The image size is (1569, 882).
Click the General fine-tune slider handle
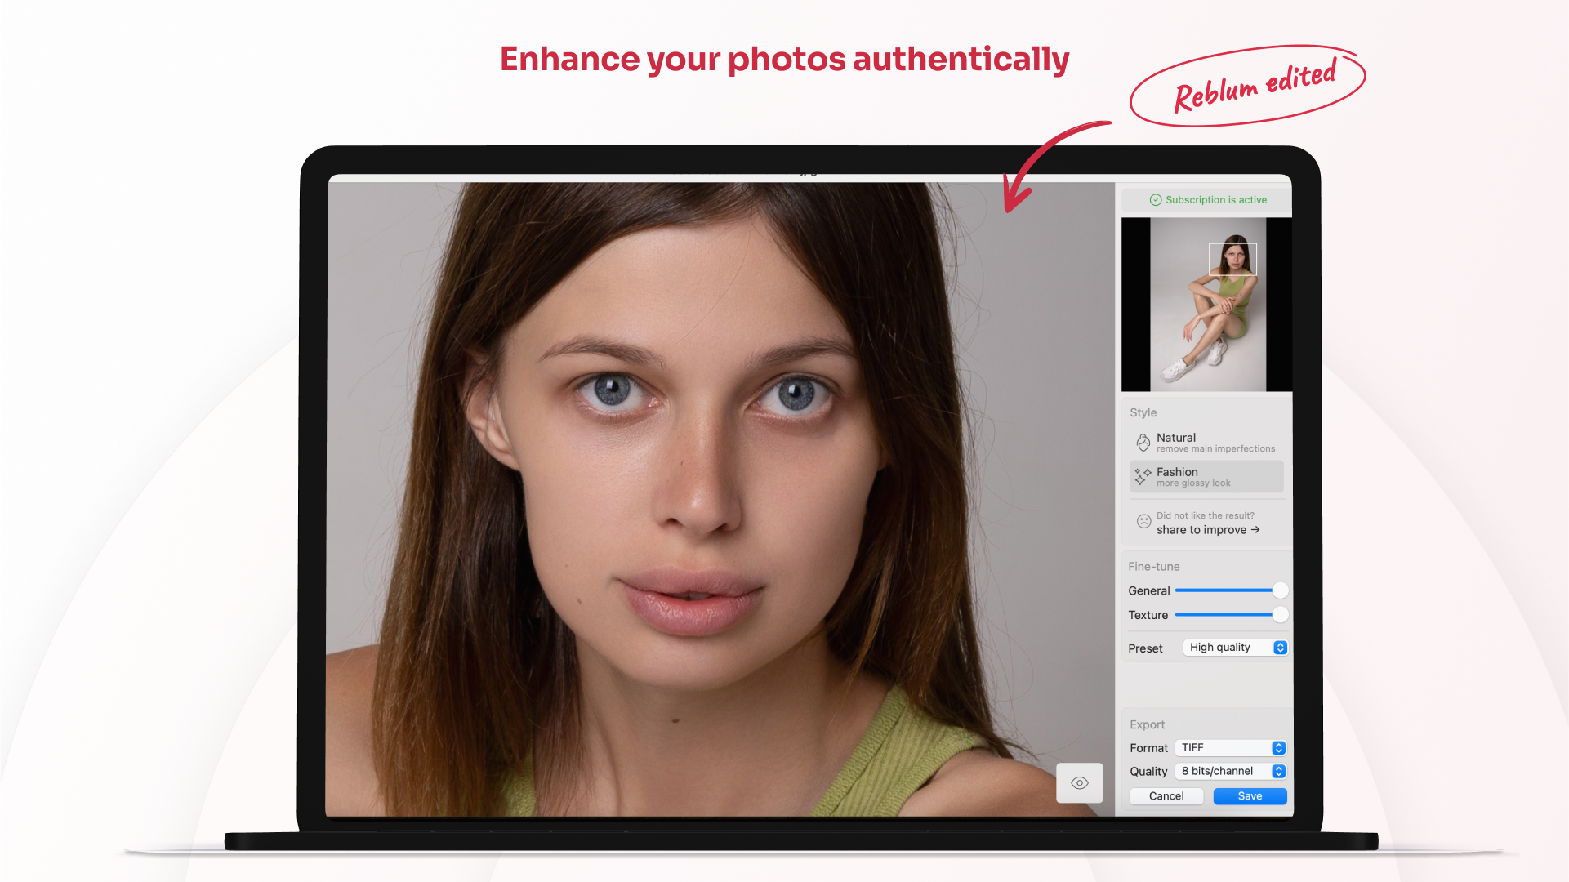tap(1280, 590)
